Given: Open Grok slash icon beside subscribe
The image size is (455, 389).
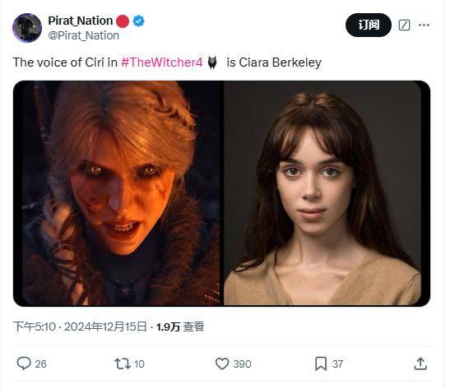Looking at the screenshot, I should point(404,25).
